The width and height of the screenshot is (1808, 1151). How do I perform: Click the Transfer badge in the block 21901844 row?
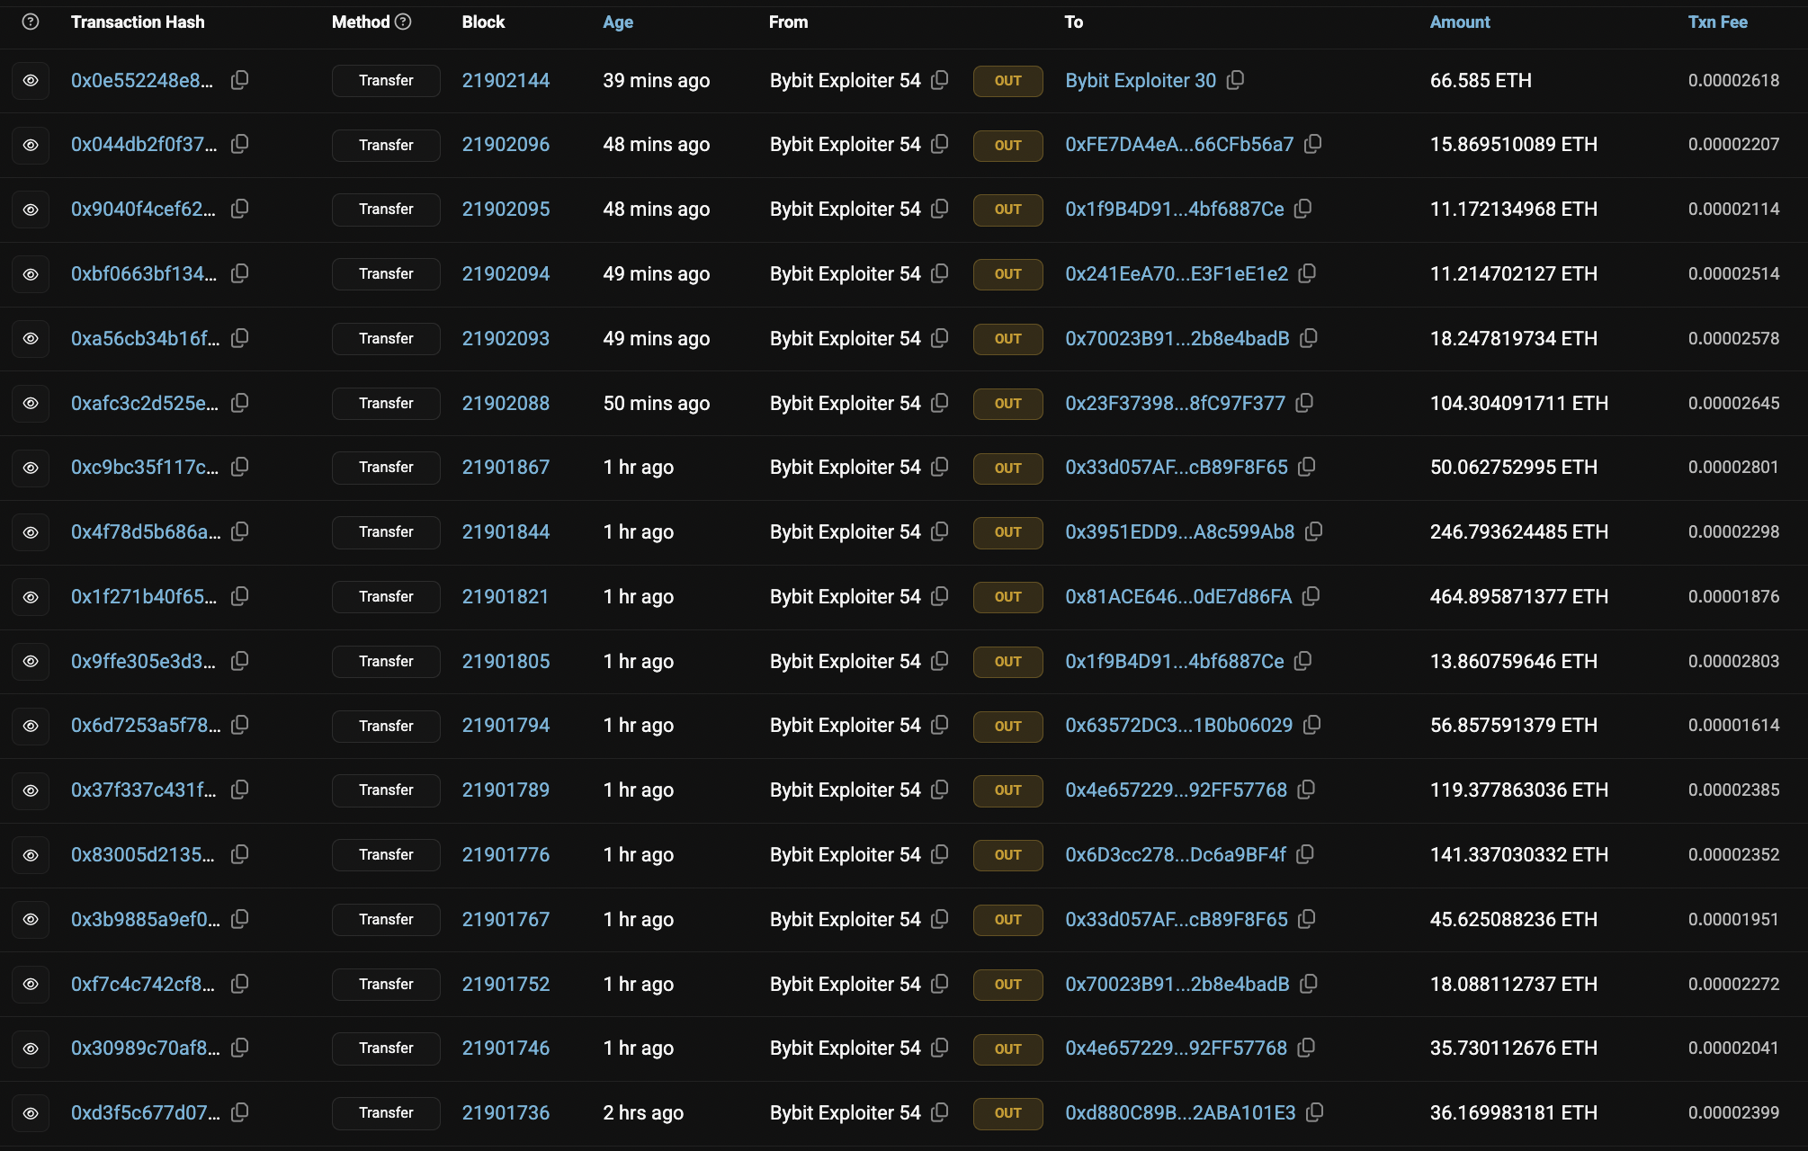386,531
